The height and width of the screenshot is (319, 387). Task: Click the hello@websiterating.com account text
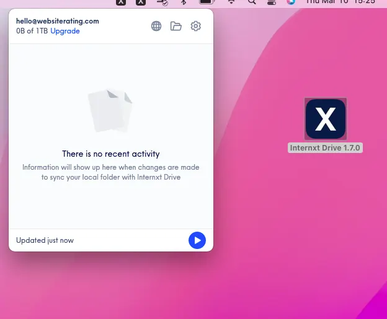[x=58, y=21]
